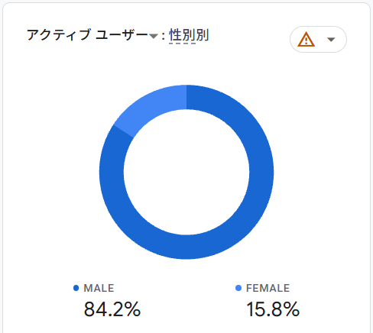Image resolution: width=373 pixels, height=333 pixels.
Task: Click the white center of the donut chart
Action: pos(186,172)
